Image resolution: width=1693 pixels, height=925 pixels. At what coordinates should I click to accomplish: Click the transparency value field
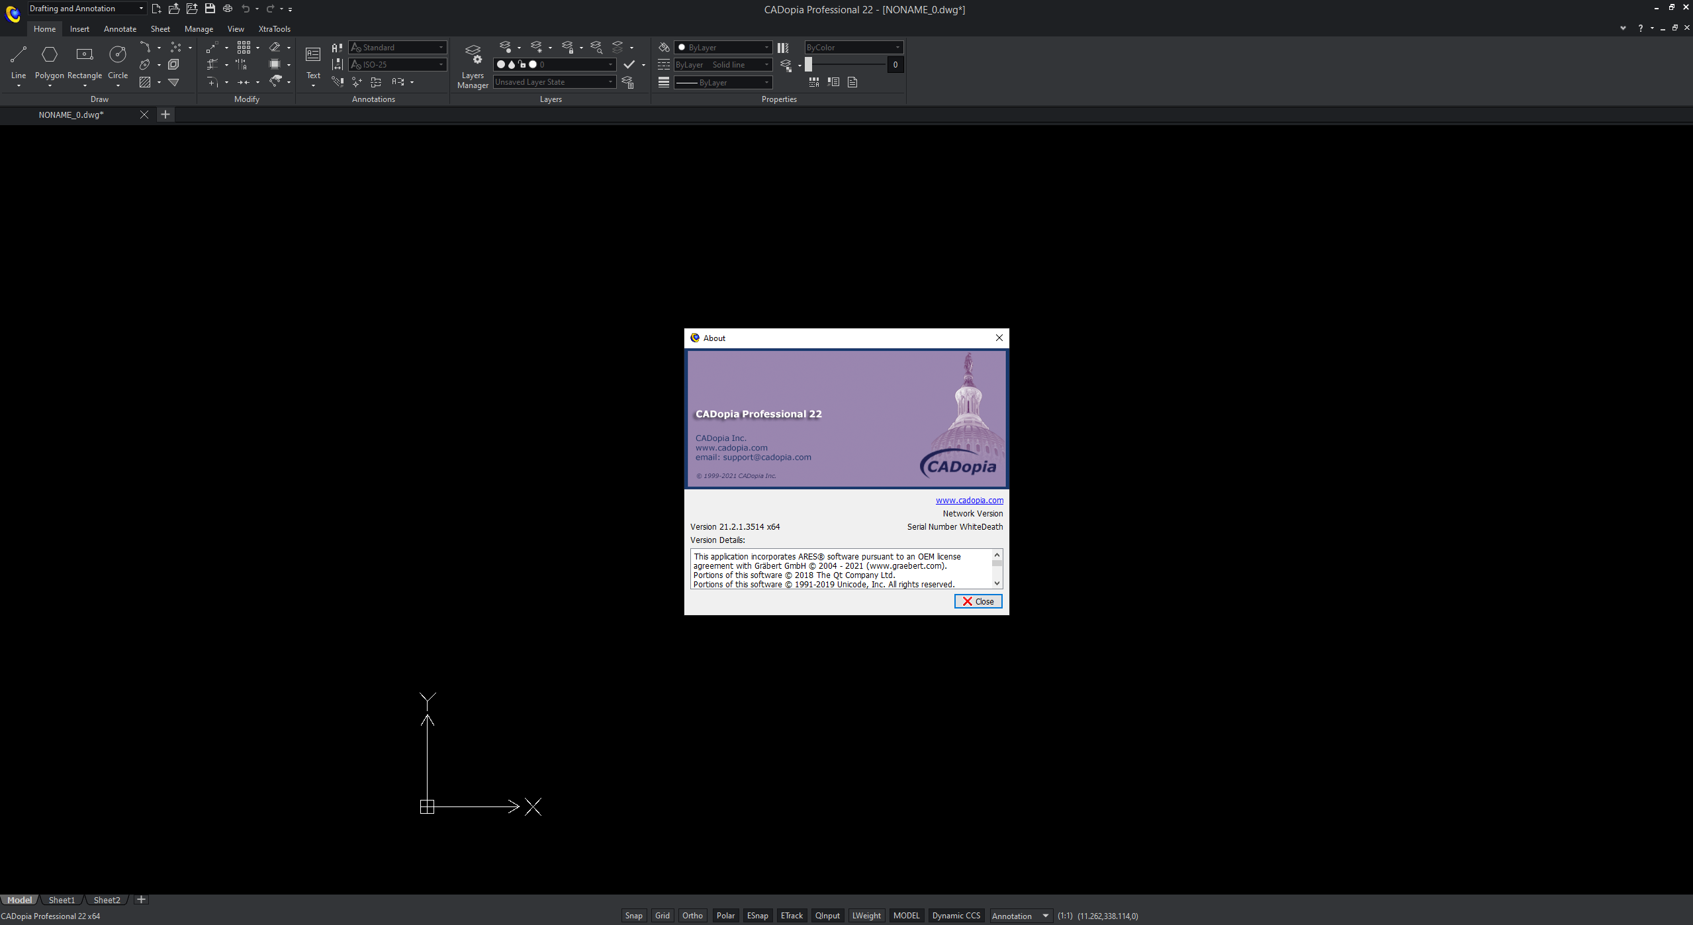(x=895, y=64)
